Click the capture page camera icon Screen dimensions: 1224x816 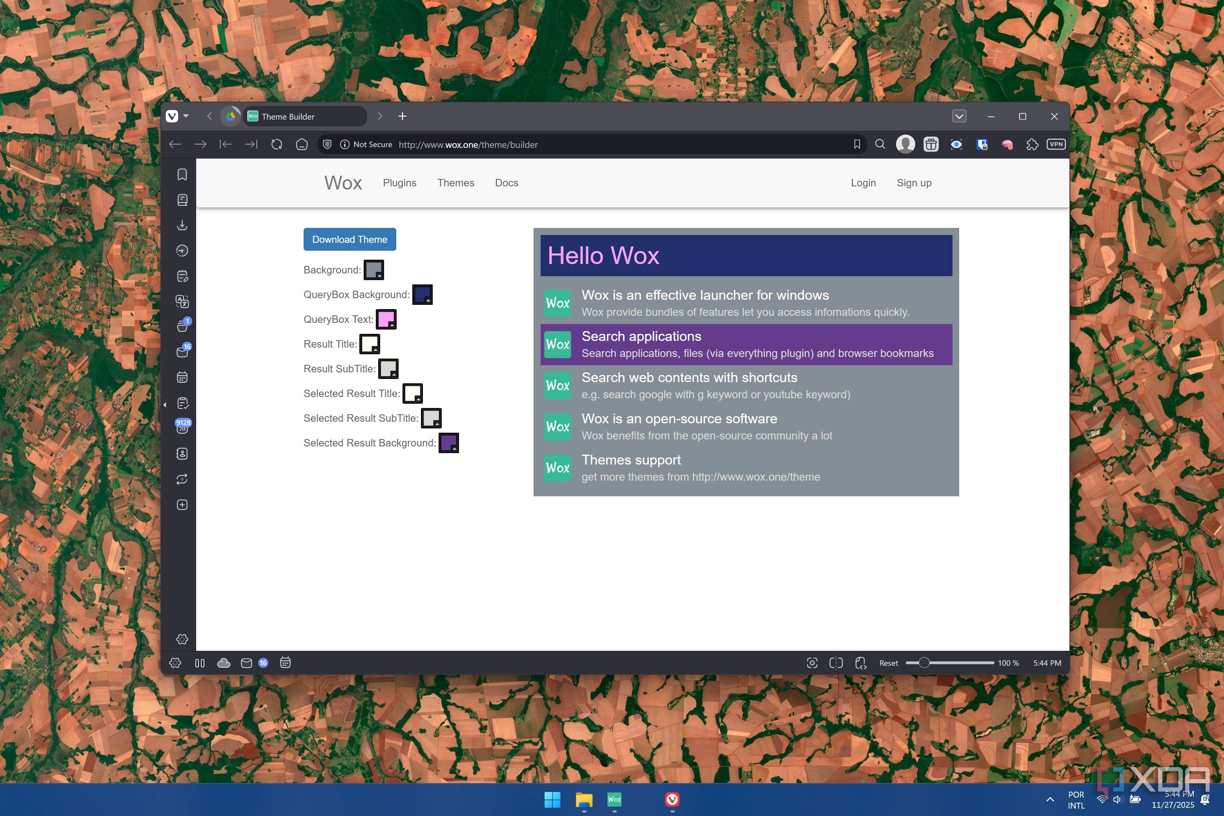812,663
